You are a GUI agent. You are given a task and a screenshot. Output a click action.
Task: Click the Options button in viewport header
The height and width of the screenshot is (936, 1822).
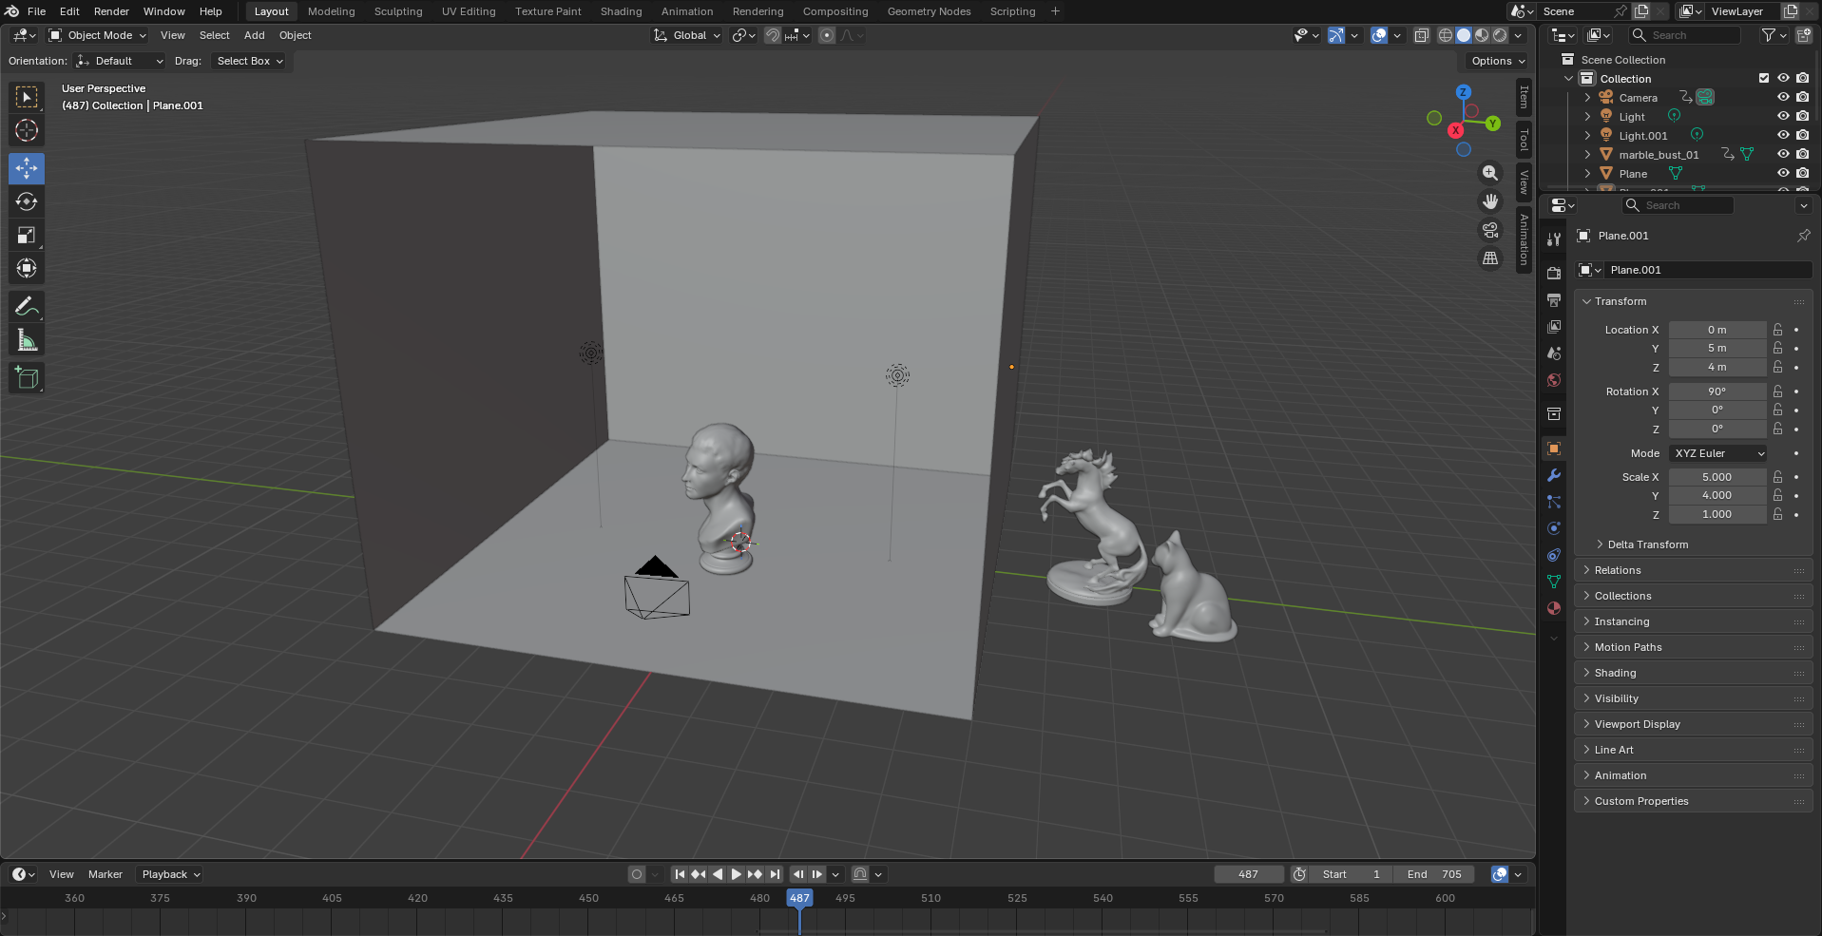1497,61
